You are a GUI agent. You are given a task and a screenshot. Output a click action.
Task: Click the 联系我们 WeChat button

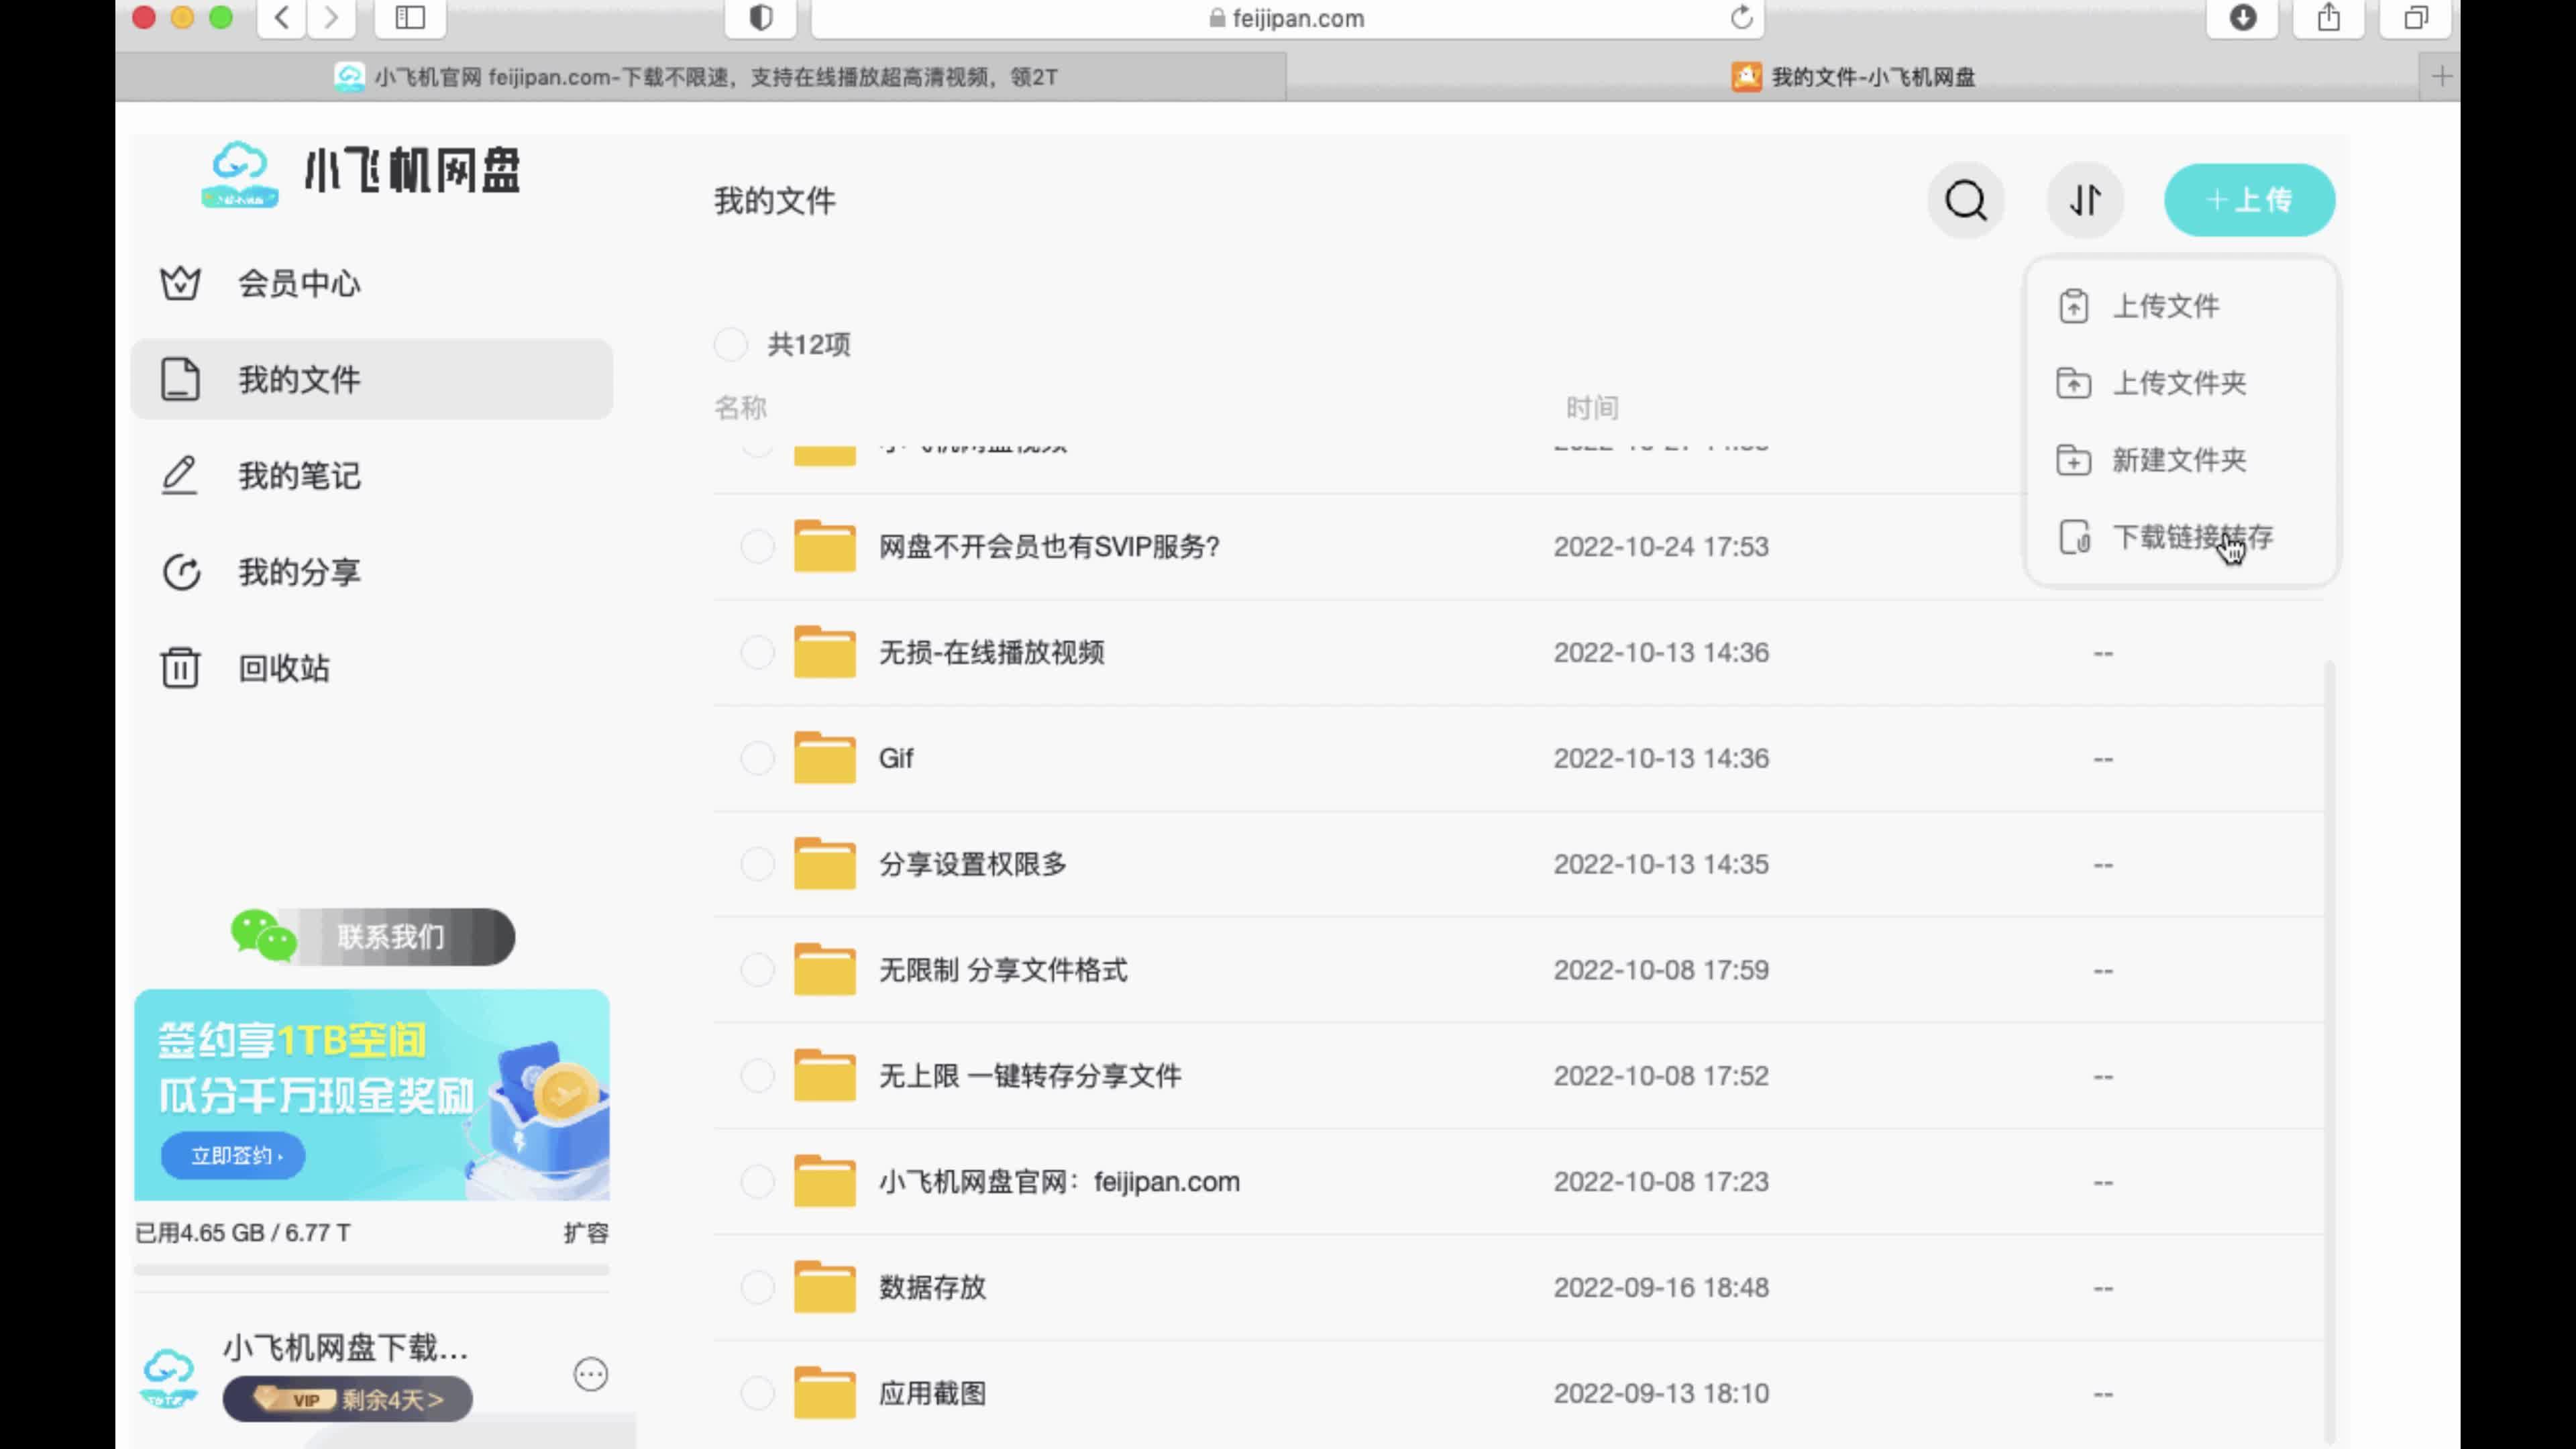tap(390, 937)
